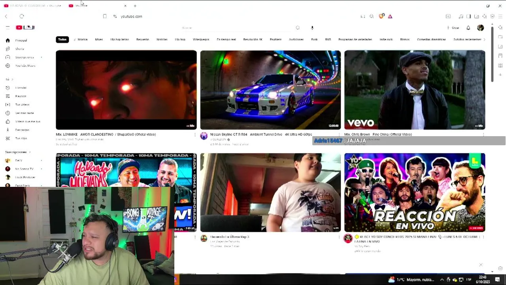Open the Windows notification center icon
This screenshot has height=285, width=506.
[498, 280]
